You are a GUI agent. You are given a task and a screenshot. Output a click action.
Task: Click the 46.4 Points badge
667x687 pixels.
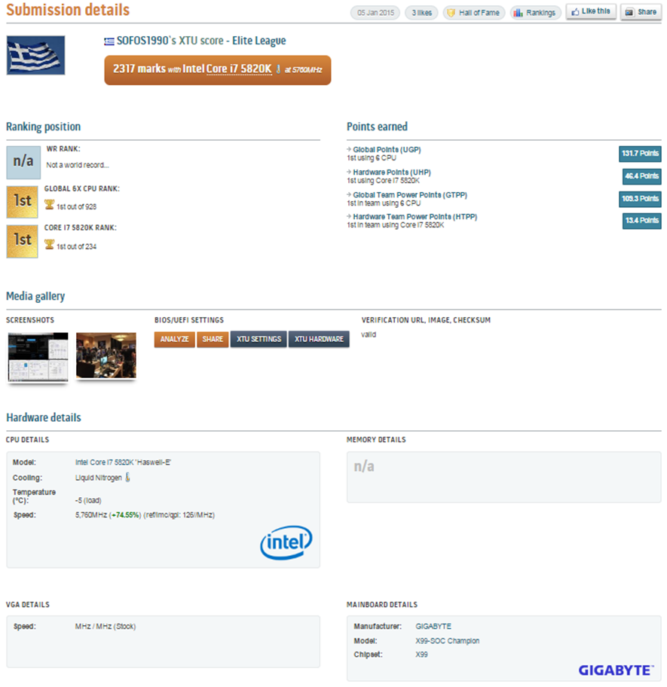[x=641, y=176]
